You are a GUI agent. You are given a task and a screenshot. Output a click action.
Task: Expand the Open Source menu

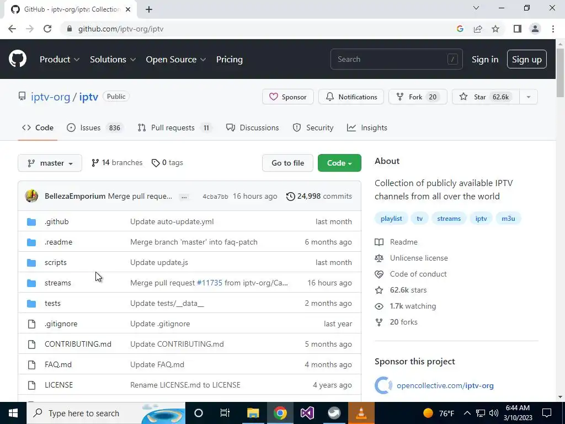[x=176, y=59]
